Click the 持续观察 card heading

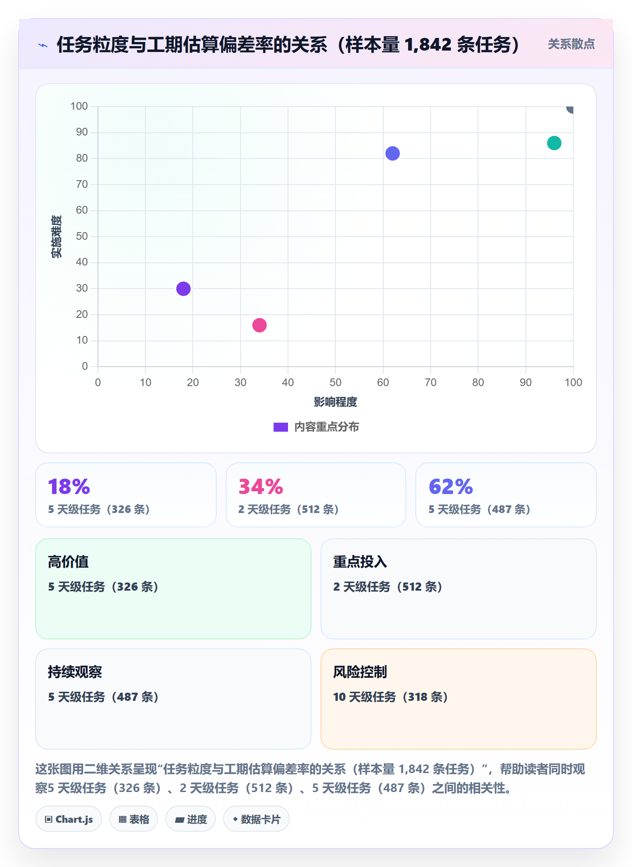click(75, 672)
